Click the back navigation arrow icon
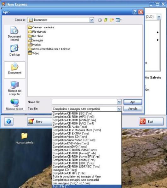167x188 pixels. tap(100, 20)
